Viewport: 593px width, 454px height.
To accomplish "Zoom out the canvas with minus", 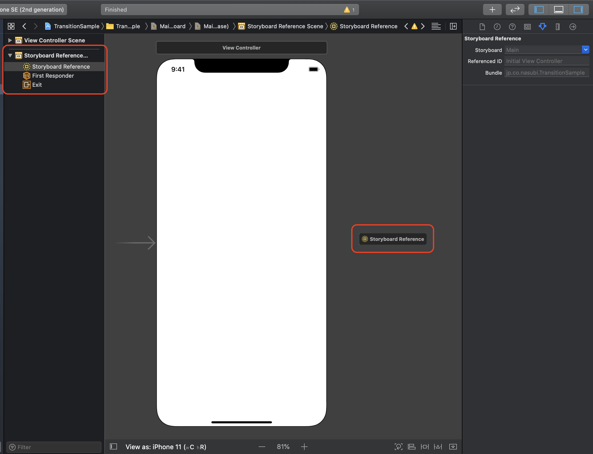I will (x=262, y=447).
